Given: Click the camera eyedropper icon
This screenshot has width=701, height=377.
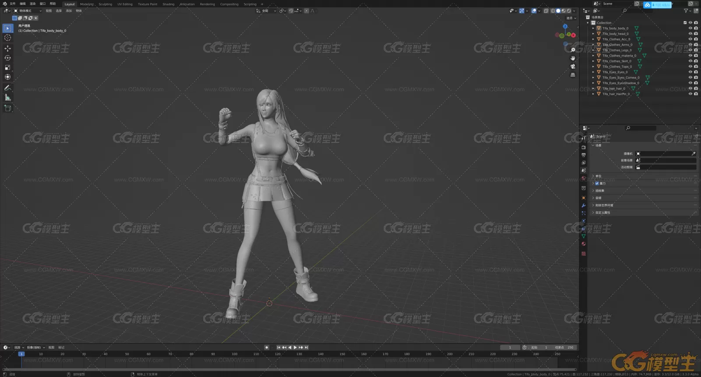Looking at the screenshot, I should click(694, 154).
